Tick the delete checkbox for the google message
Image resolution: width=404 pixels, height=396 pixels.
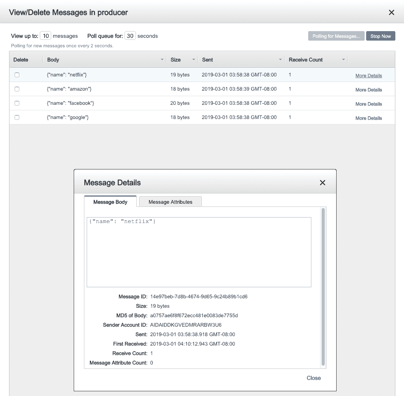pos(17,117)
